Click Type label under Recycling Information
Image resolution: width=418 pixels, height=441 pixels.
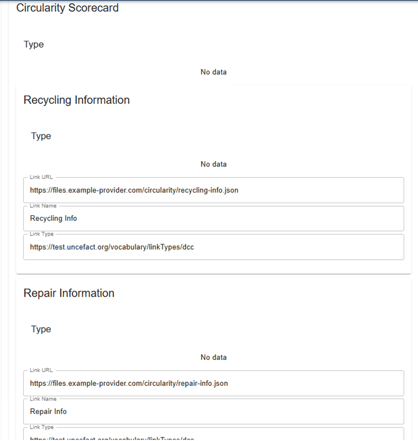pos(41,136)
